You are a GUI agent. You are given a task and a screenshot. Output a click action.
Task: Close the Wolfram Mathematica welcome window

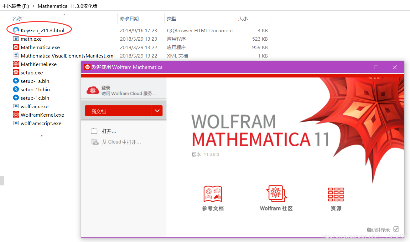[395, 67]
